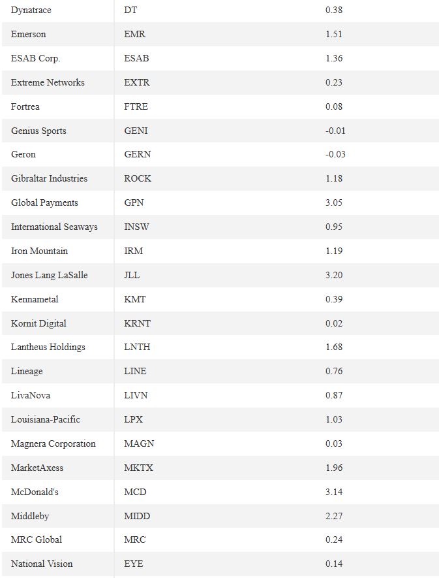Click the JLL ticker symbol
439x578 pixels.
pos(132,275)
